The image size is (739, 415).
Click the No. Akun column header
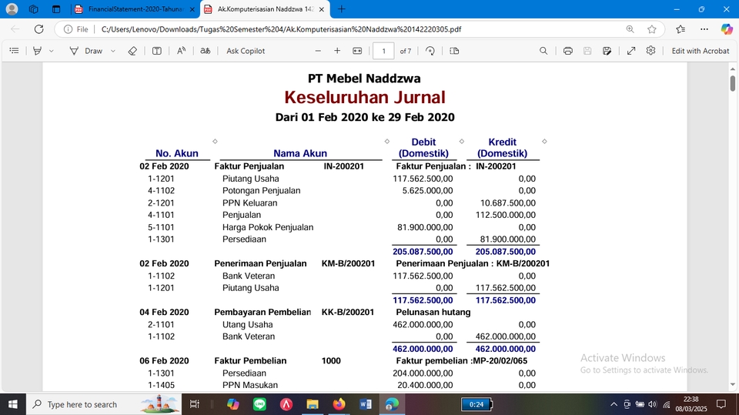[177, 153]
